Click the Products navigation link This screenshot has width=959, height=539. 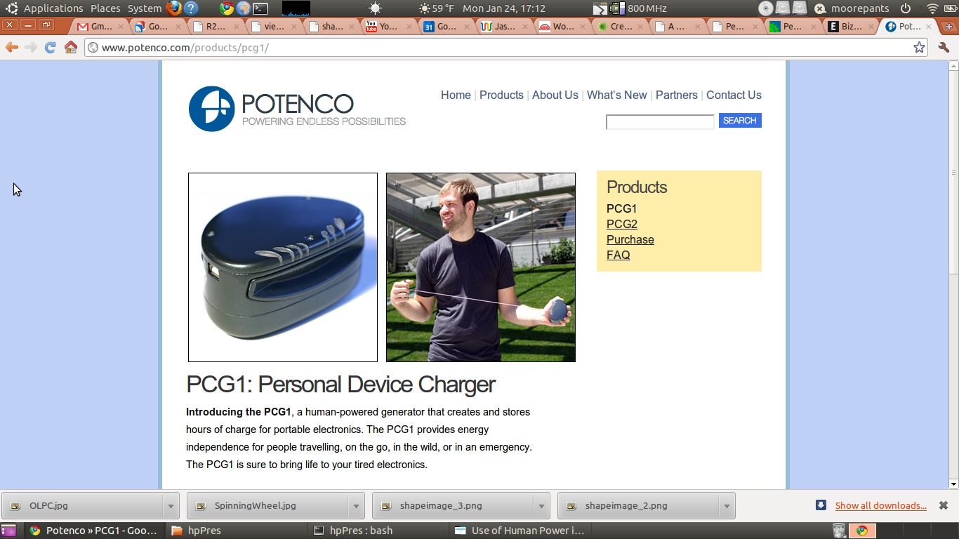[501, 95]
